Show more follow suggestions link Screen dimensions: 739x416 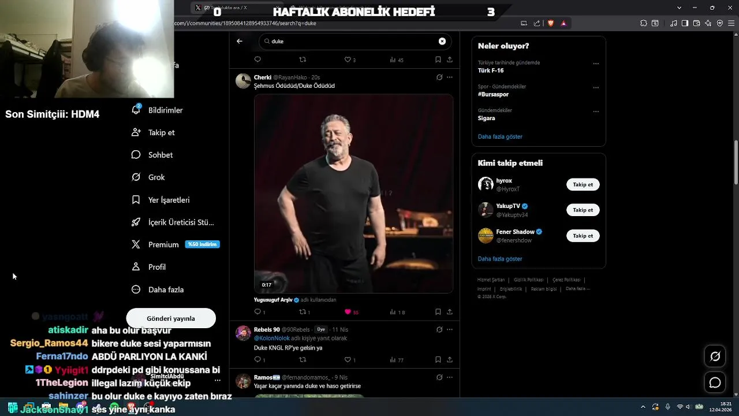tap(500, 259)
